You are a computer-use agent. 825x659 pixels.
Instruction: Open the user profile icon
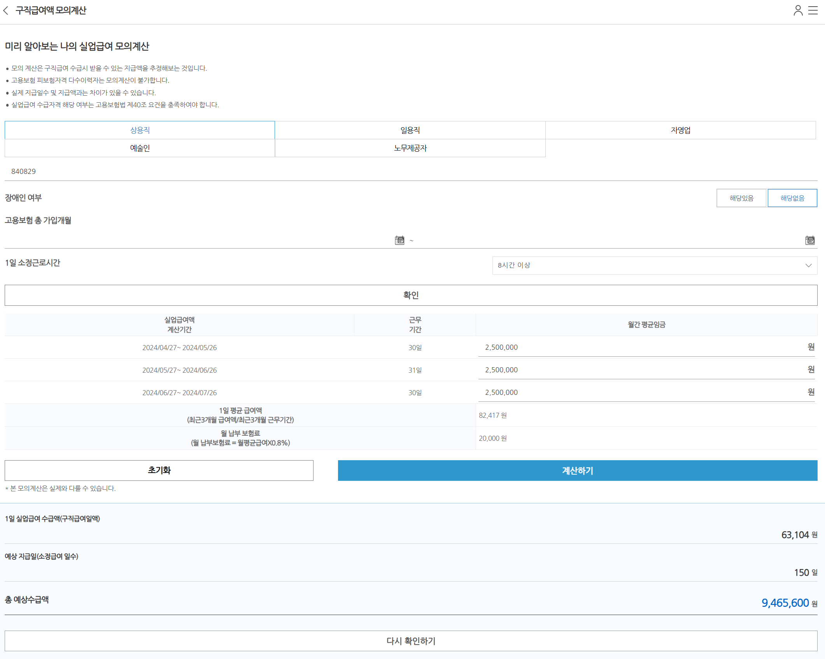798,11
